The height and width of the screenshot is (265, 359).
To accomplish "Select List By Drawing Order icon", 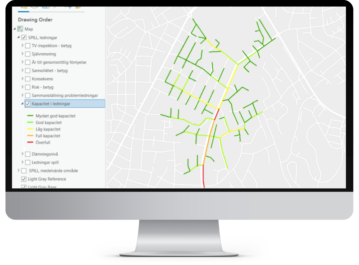I will click(24, 7).
